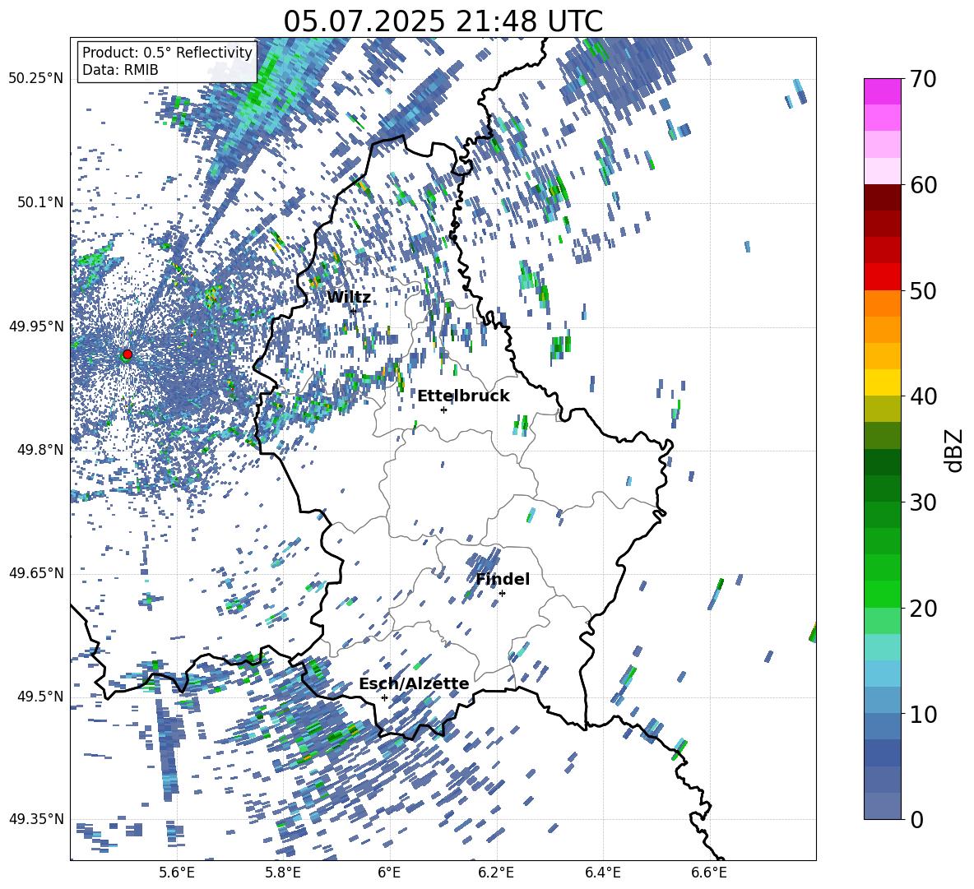Click the 50 value on colorbar
974x889 pixels.
(923, 290)
